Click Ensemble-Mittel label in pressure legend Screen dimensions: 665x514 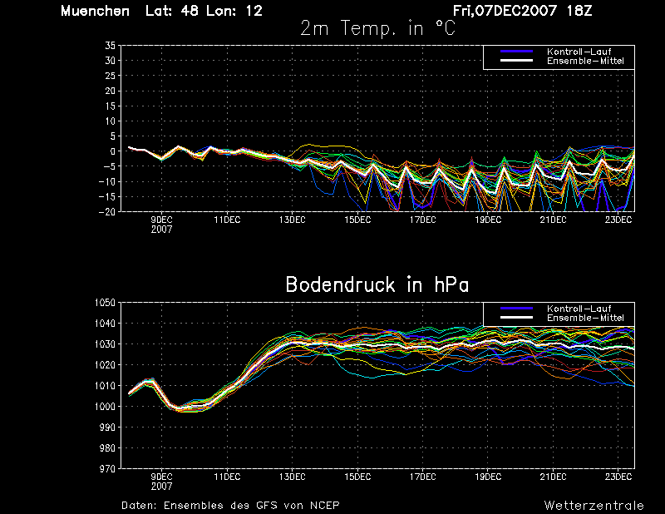tap(585, 318)
